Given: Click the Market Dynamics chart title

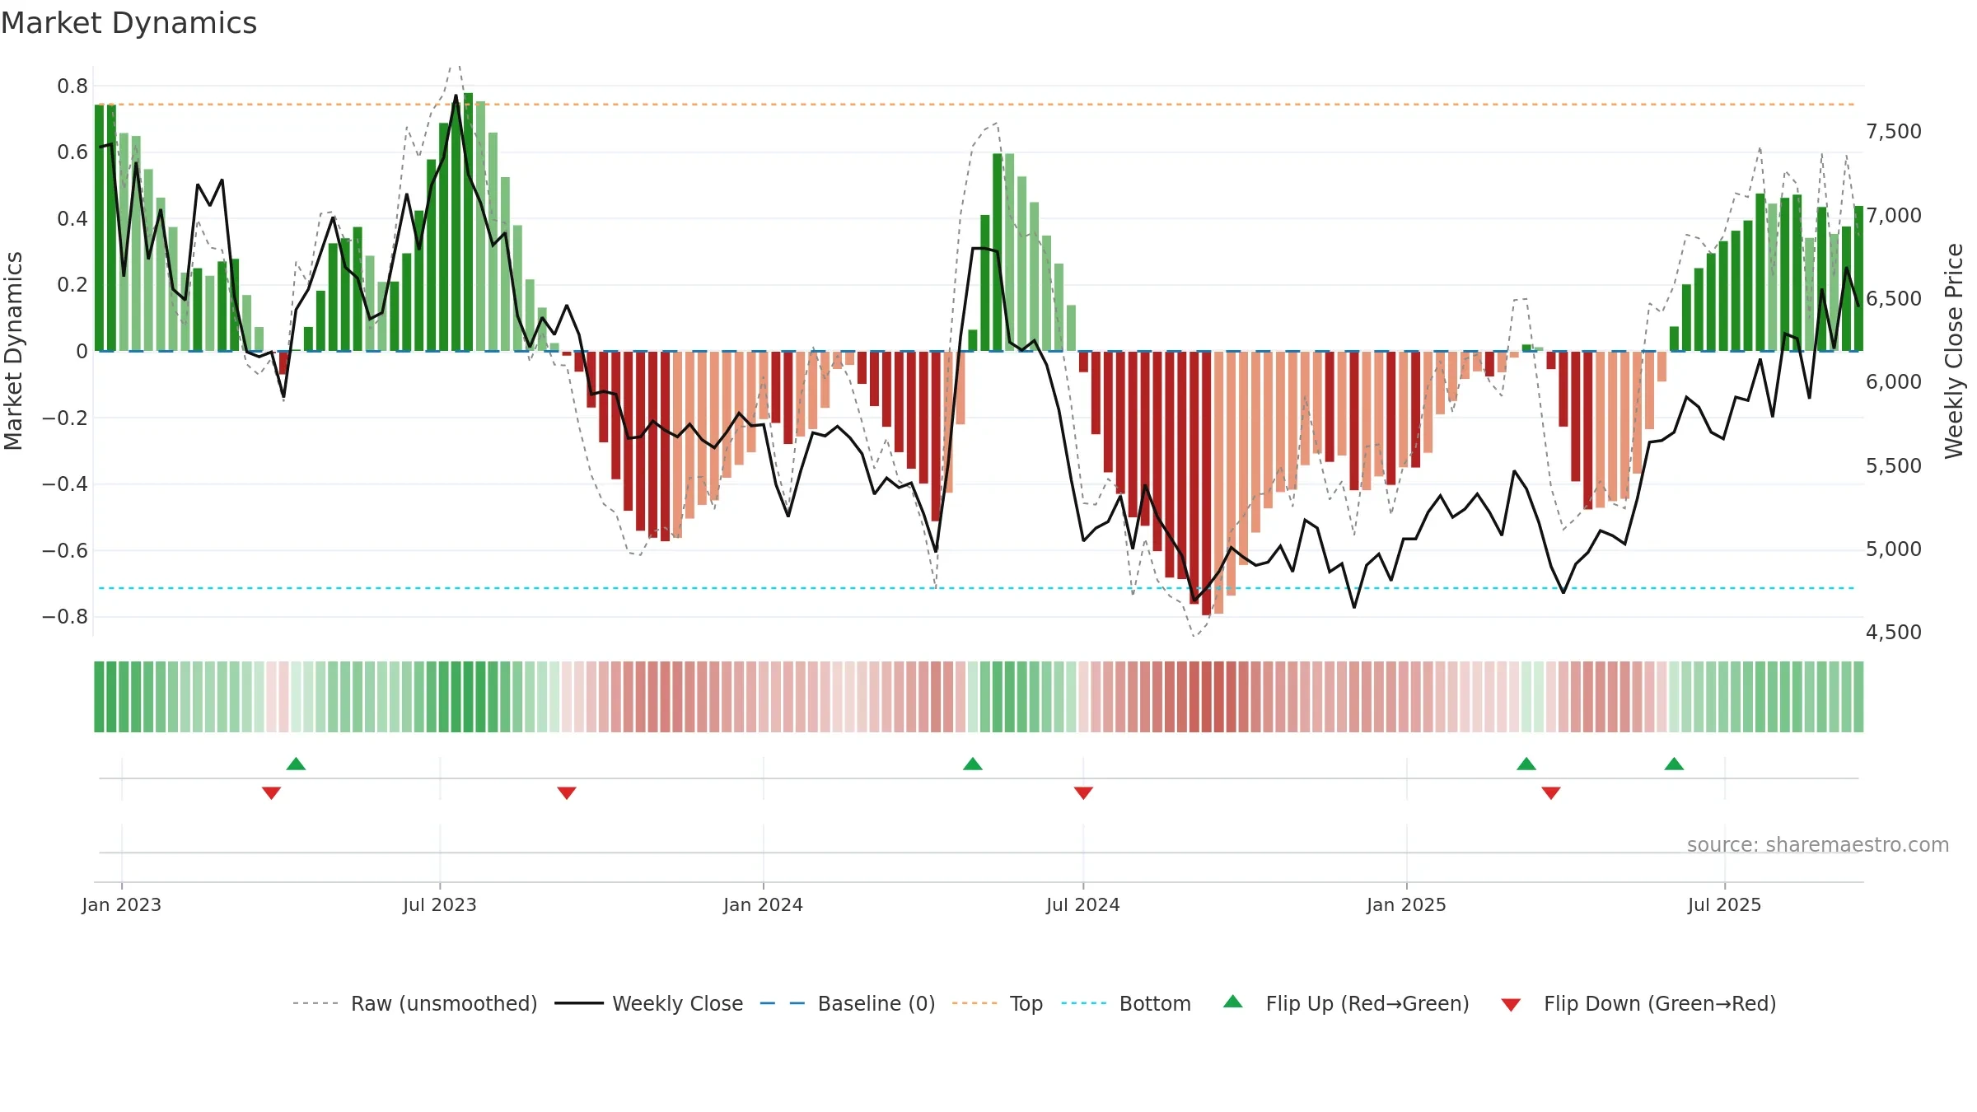Looking at the screenshot, I should pyautogui.click(x=129, y=23).
